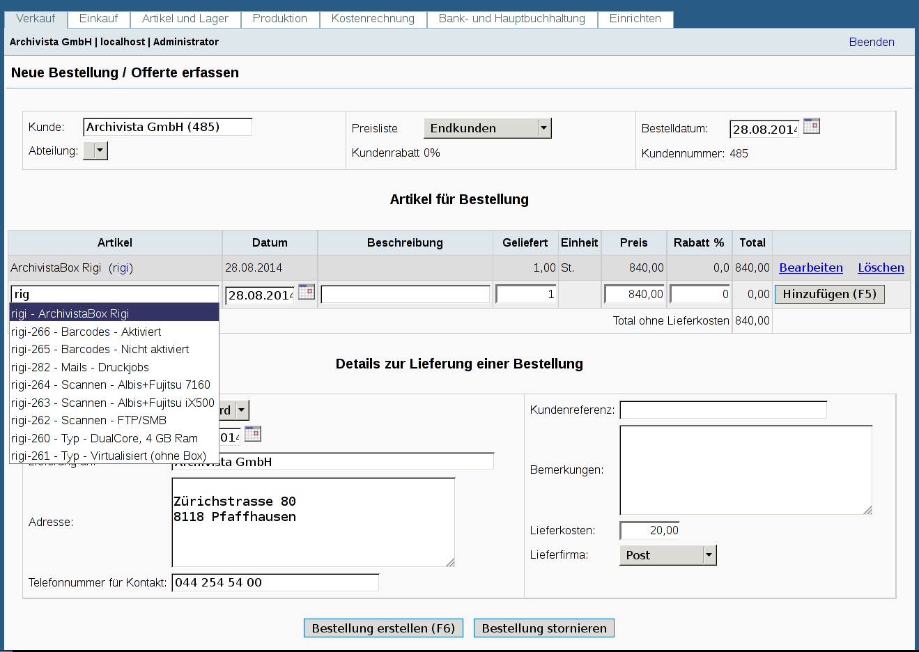Viewport: 919px width, 652px height.
Task: Open calendar picker next to Bestelldatum
Action: [x=811, y=126]
